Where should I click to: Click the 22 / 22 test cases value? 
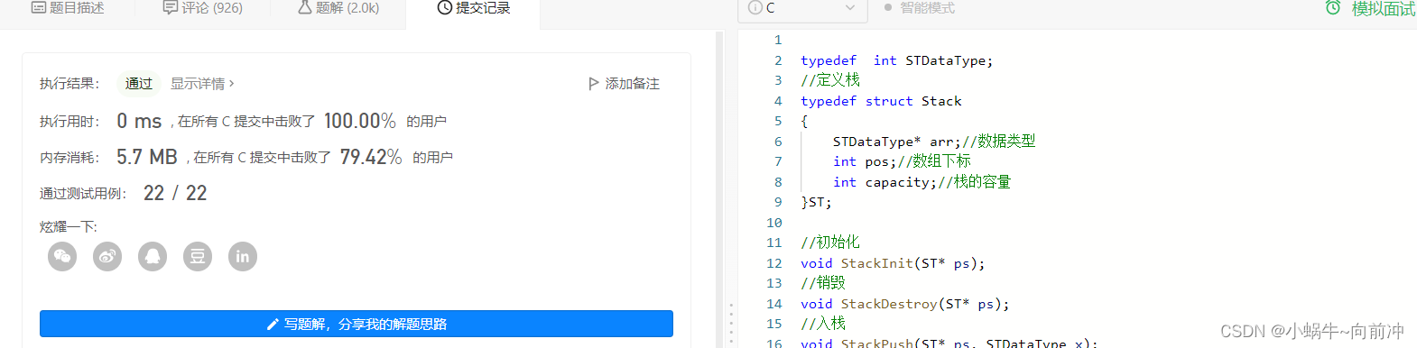click(175, 193)
